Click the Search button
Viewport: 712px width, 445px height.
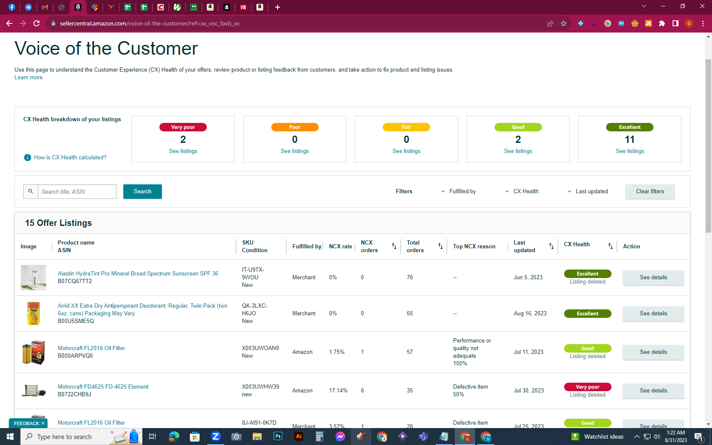142,192
